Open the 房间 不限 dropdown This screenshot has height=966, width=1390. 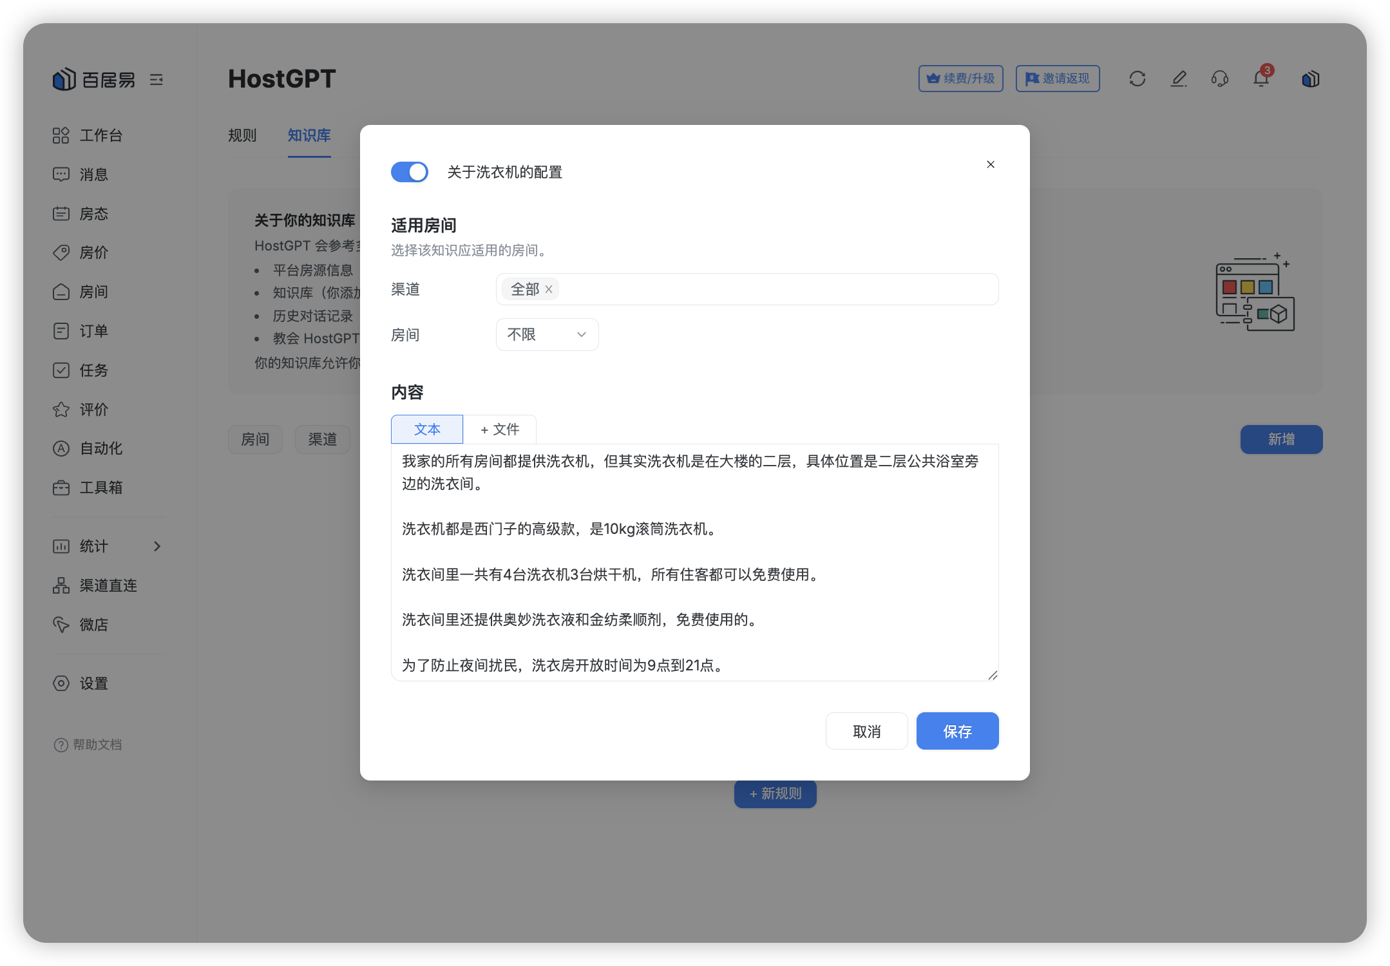[x=547, y=335]
